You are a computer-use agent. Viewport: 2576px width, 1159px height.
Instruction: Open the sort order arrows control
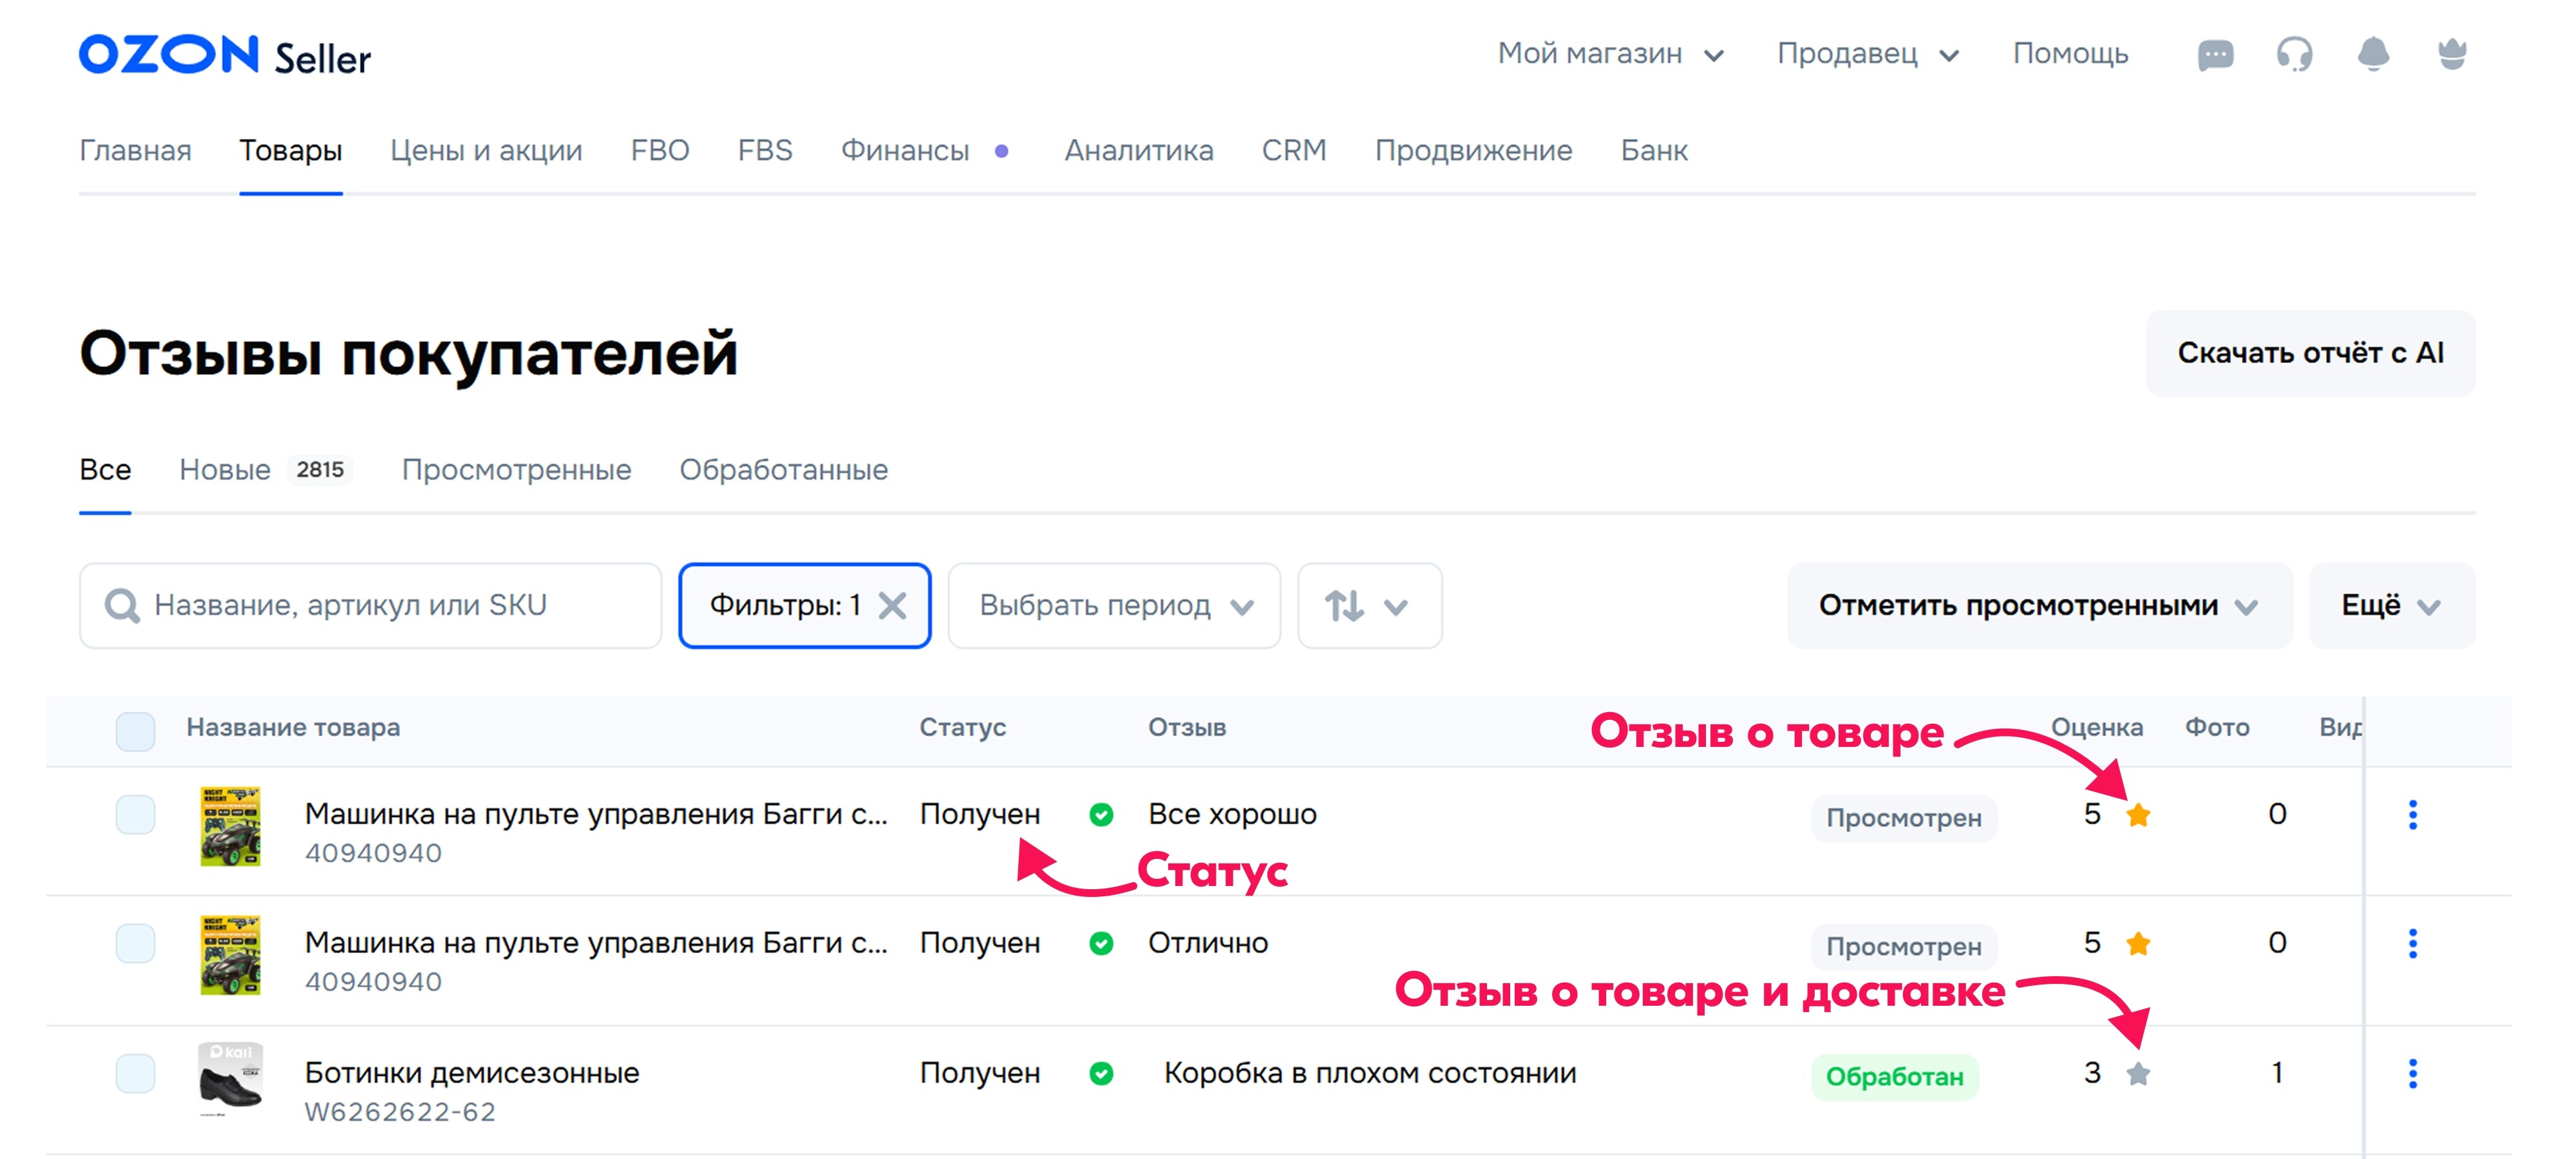[1369, 605]
